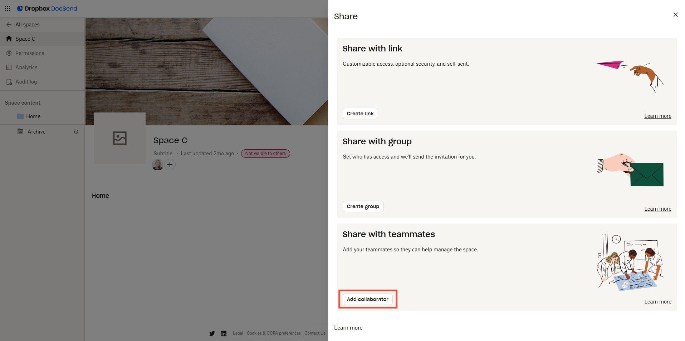Click the plus icon to add member

pos(170,165)
